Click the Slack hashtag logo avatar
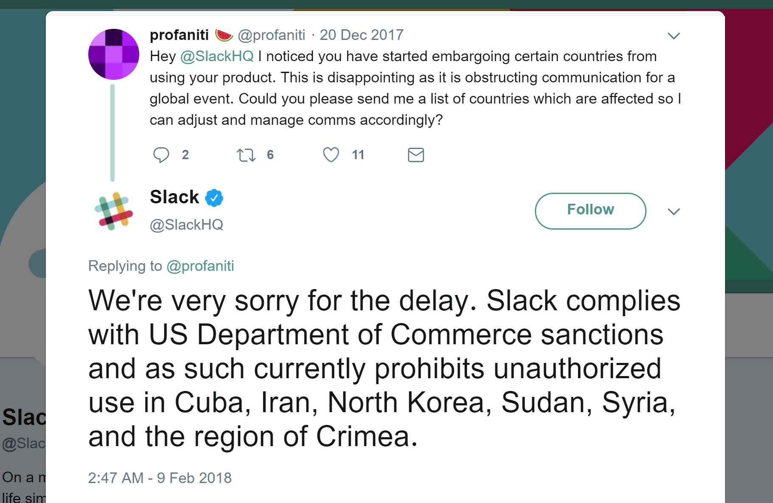Screen dimensions: 773x503 (x=113, y=211)
